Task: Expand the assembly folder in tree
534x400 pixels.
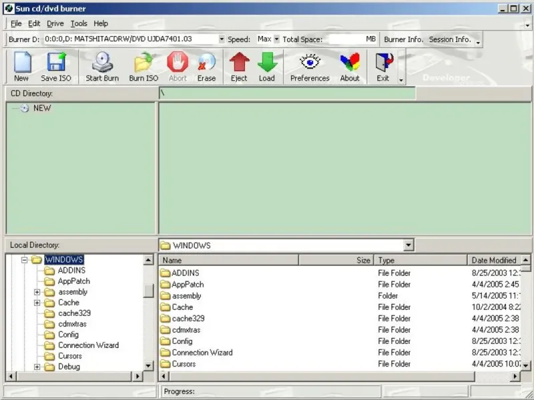Action: coord(37,292)
